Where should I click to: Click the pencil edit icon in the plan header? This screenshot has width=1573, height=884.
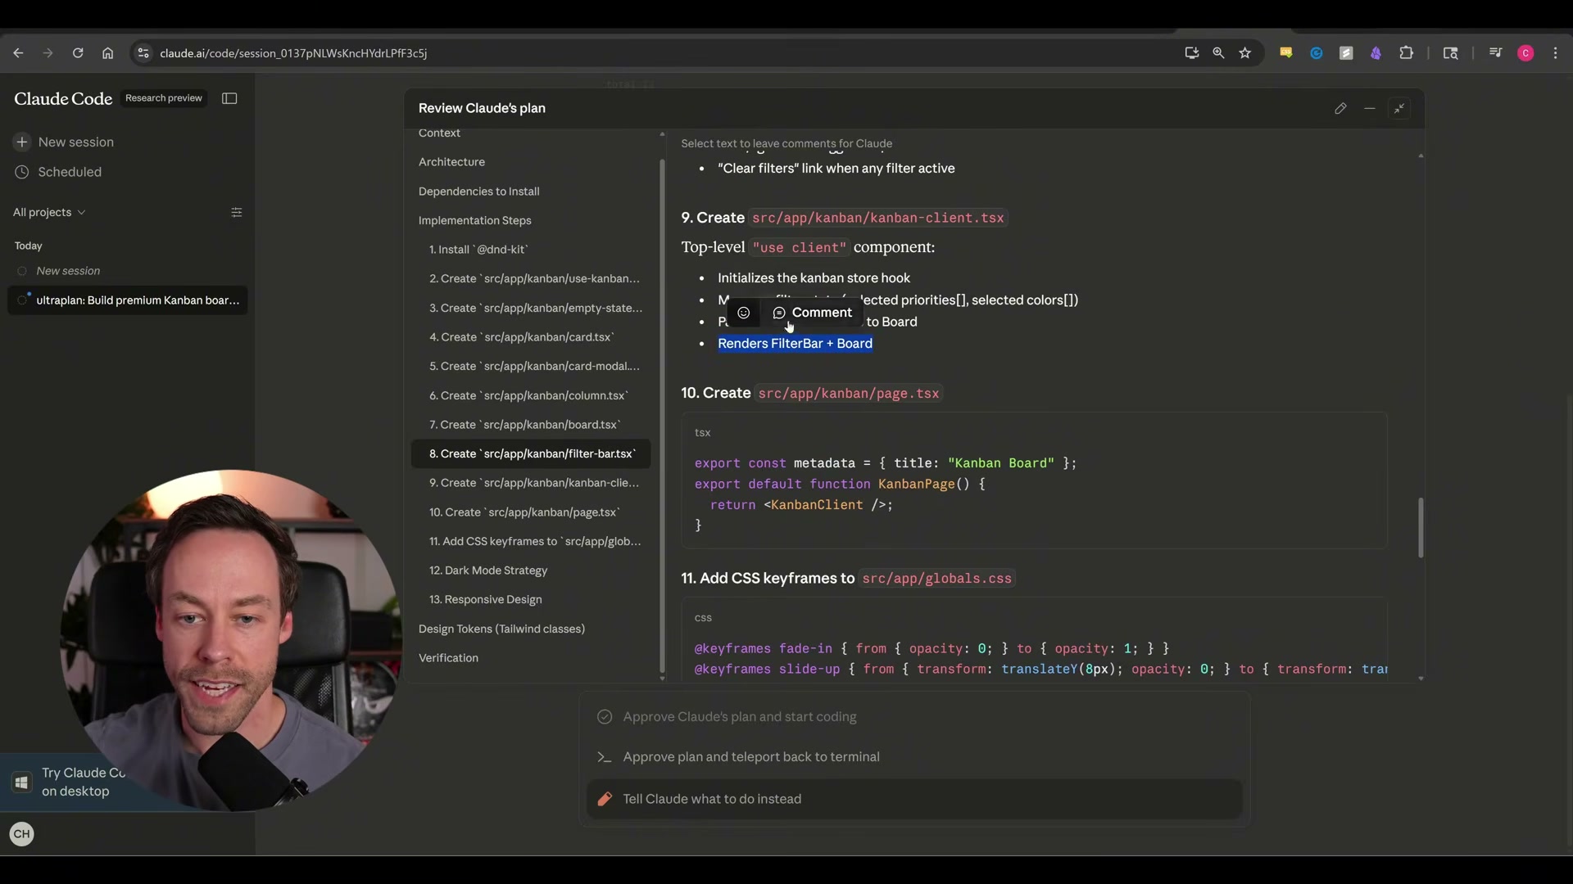click(1340, 108)
